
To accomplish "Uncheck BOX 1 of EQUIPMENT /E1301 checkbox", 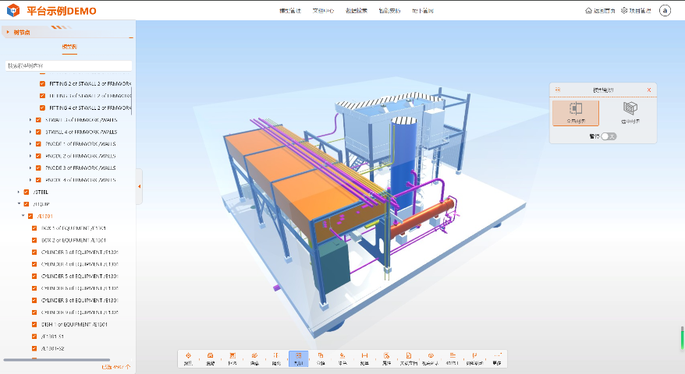I will [34, 228].
